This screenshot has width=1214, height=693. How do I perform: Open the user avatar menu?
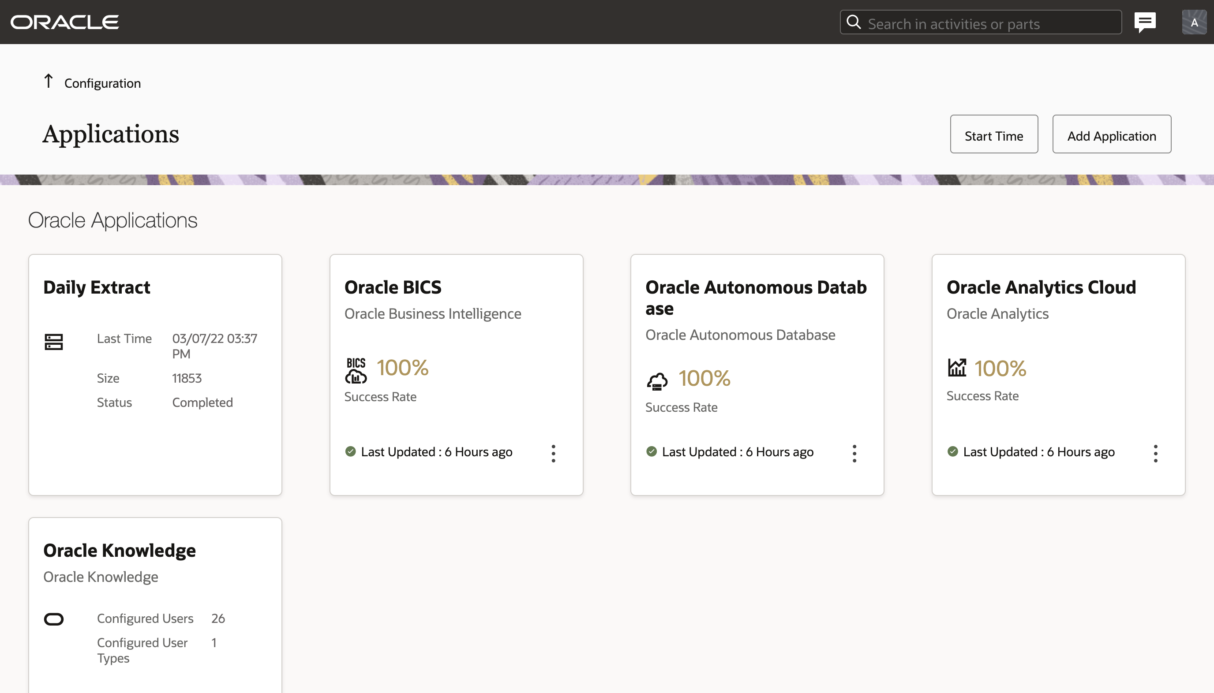(x=1194, y=22)
